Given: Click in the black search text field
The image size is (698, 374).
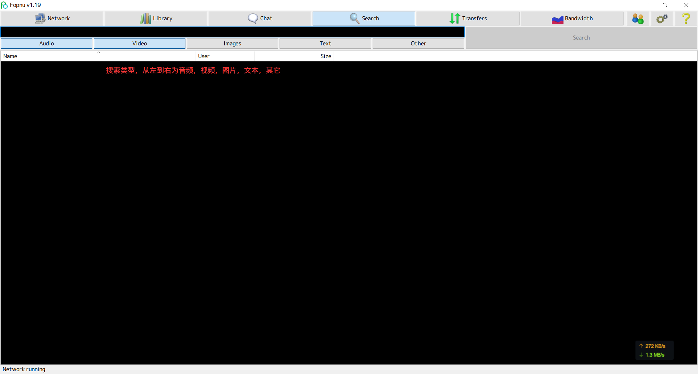Looking at the screenshot, I should pyautogui.click(x=232, y=32).
